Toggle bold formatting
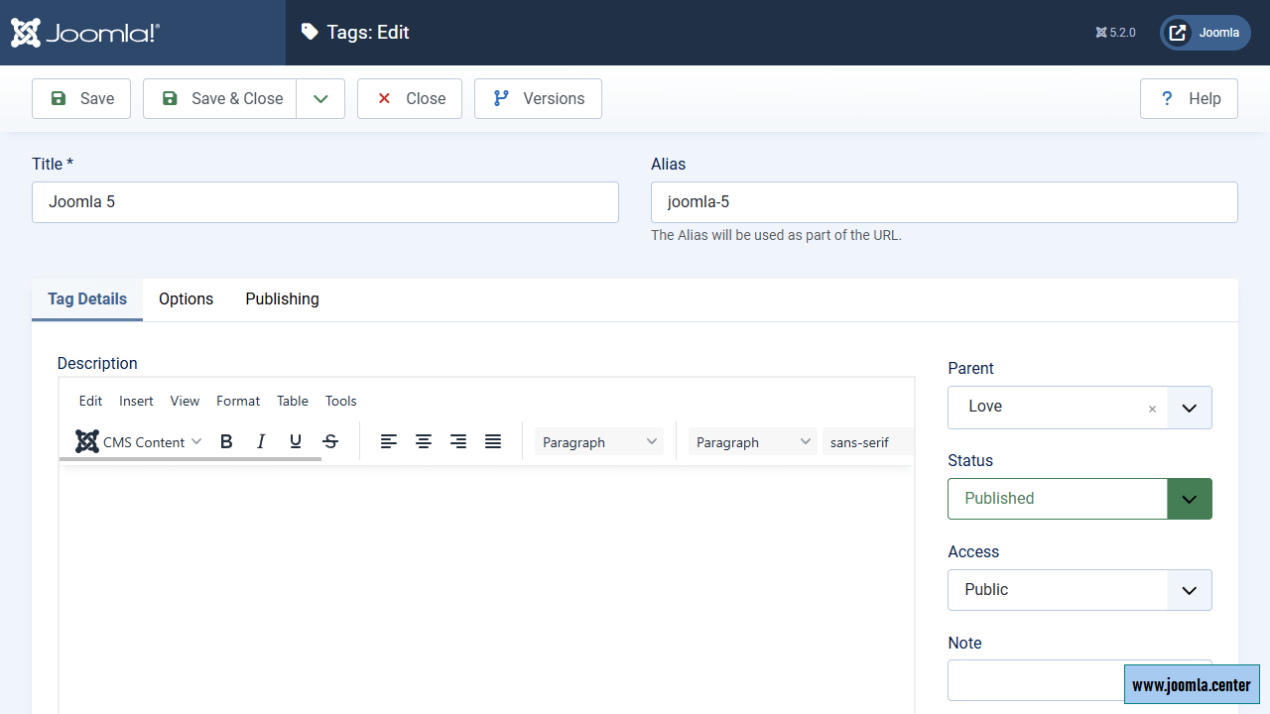1270x714 pixels. click(x=226, y=441)
